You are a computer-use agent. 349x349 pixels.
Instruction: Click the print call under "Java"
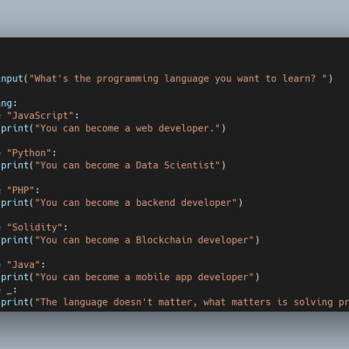click(15, 277)
